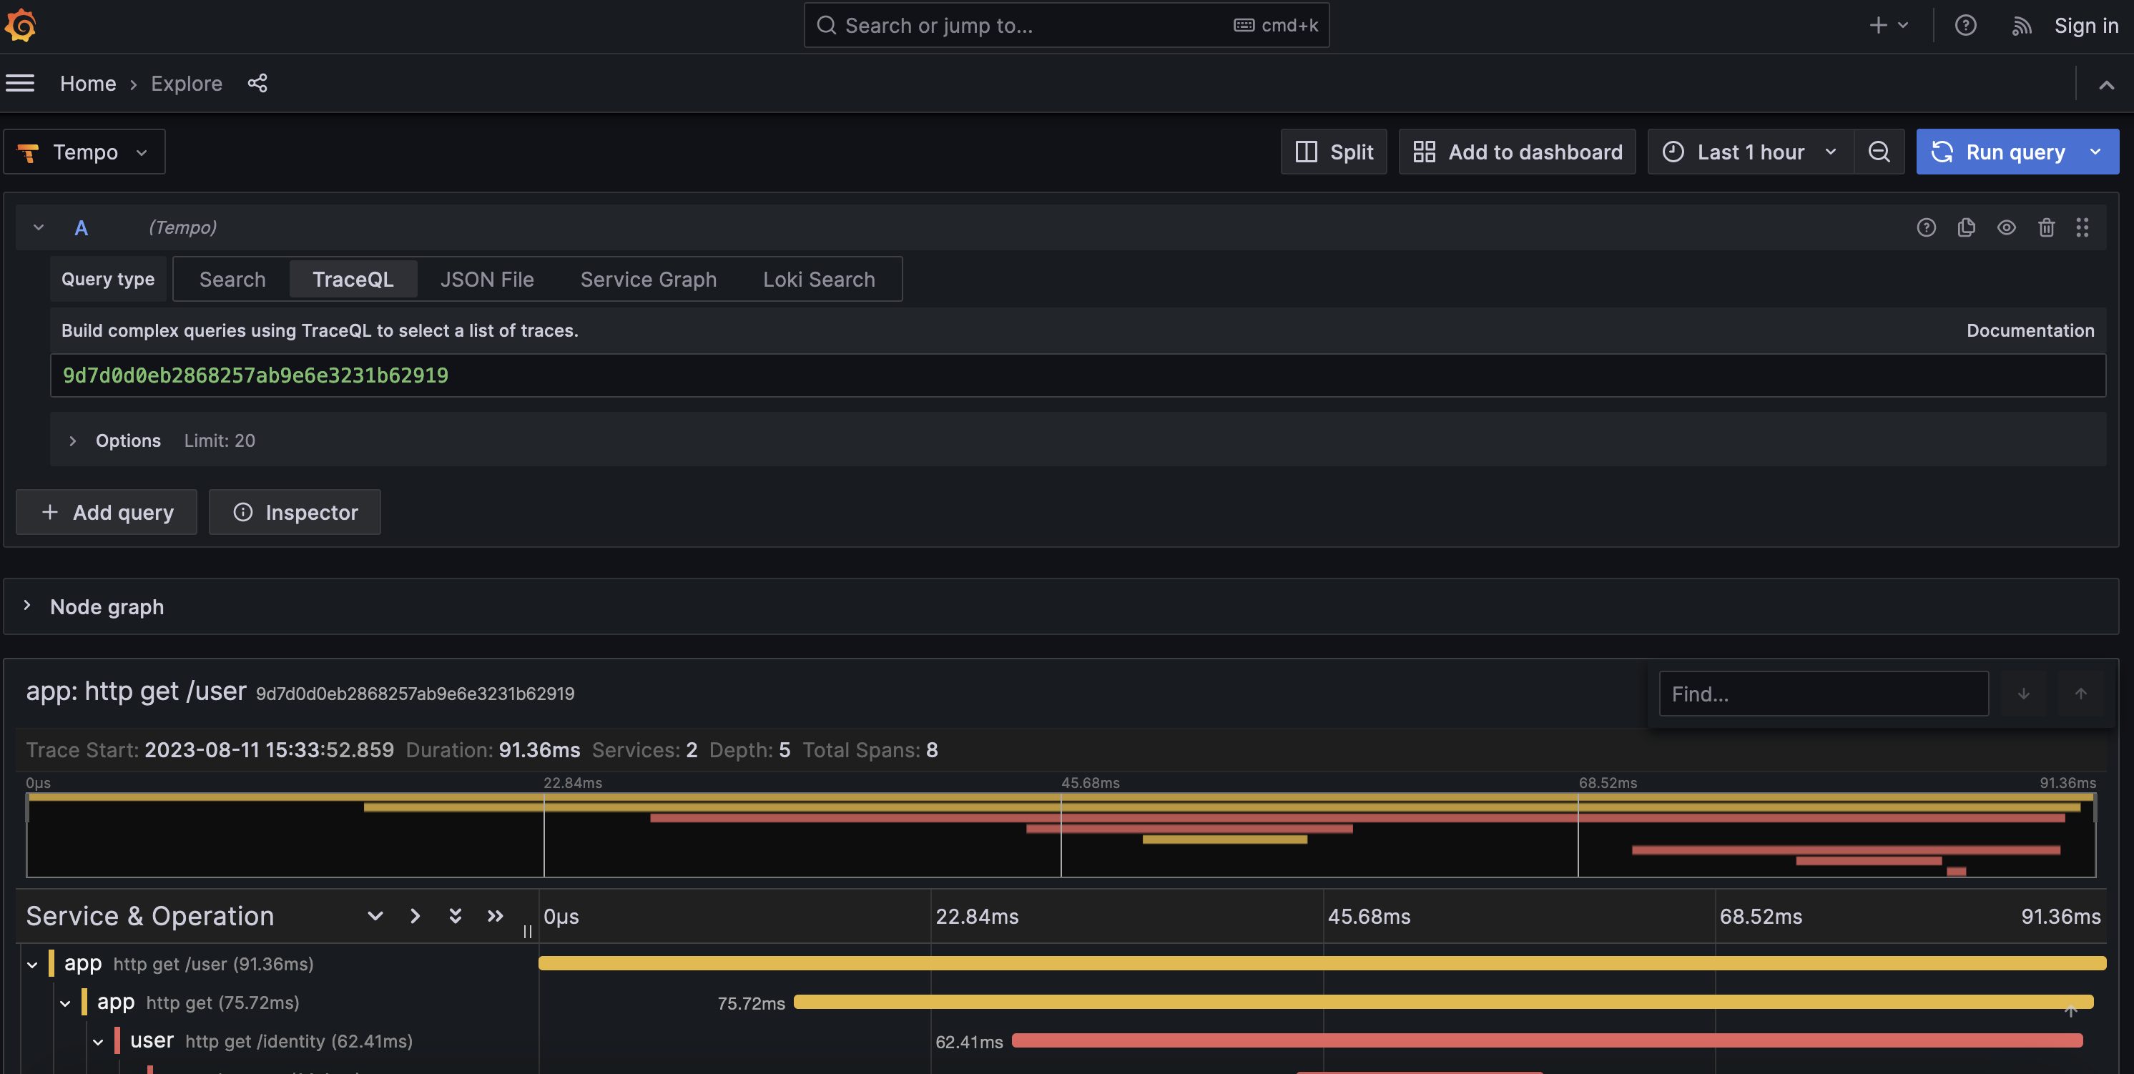Collapse the app http get /user span
The width and height of the screenshot is (2134, 1074).
pos(32,965)
